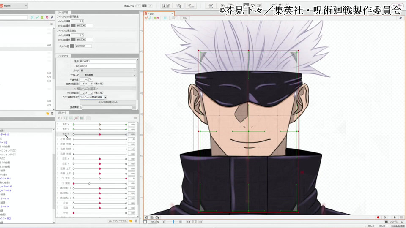
Task: Click the name field in the inspector
Action: click(x=107, y=62)
